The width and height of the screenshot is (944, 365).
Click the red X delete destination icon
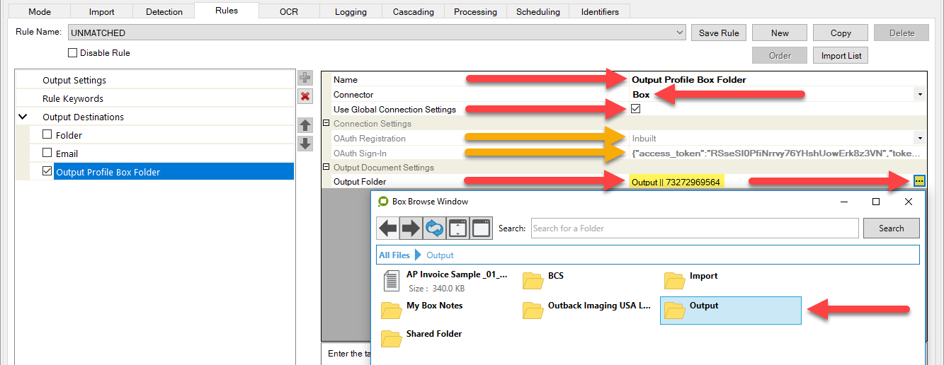(305, 96)
